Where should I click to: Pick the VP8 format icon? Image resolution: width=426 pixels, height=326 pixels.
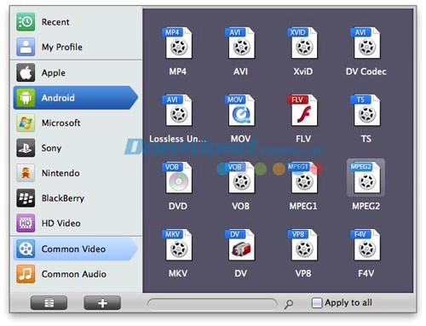(x=303, y=245)
